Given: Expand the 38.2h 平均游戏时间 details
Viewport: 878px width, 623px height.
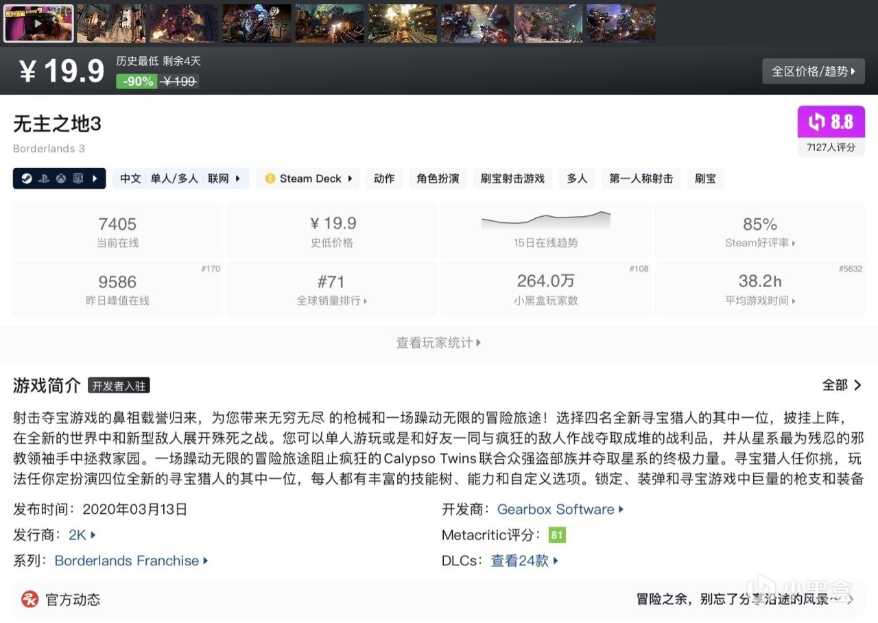Looking at the screenshot, I should (x=760, y=289).
